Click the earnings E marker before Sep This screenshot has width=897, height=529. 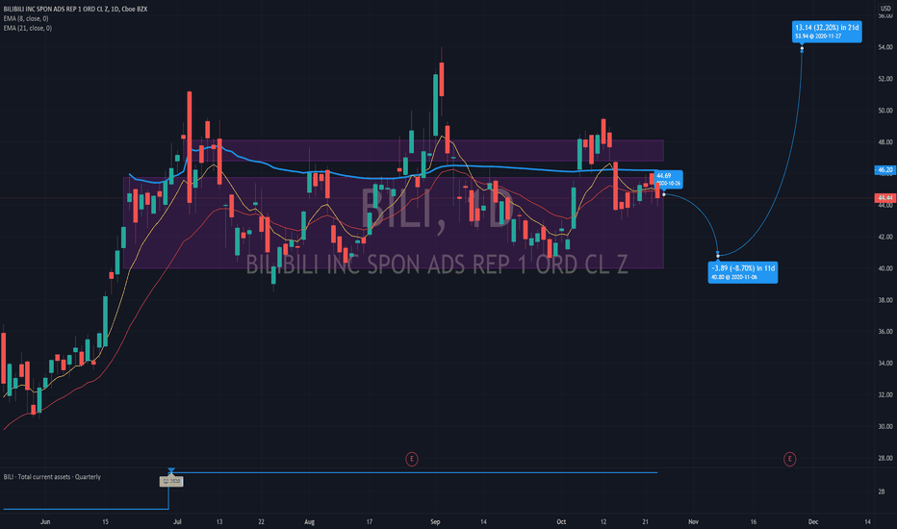(411, 459)
